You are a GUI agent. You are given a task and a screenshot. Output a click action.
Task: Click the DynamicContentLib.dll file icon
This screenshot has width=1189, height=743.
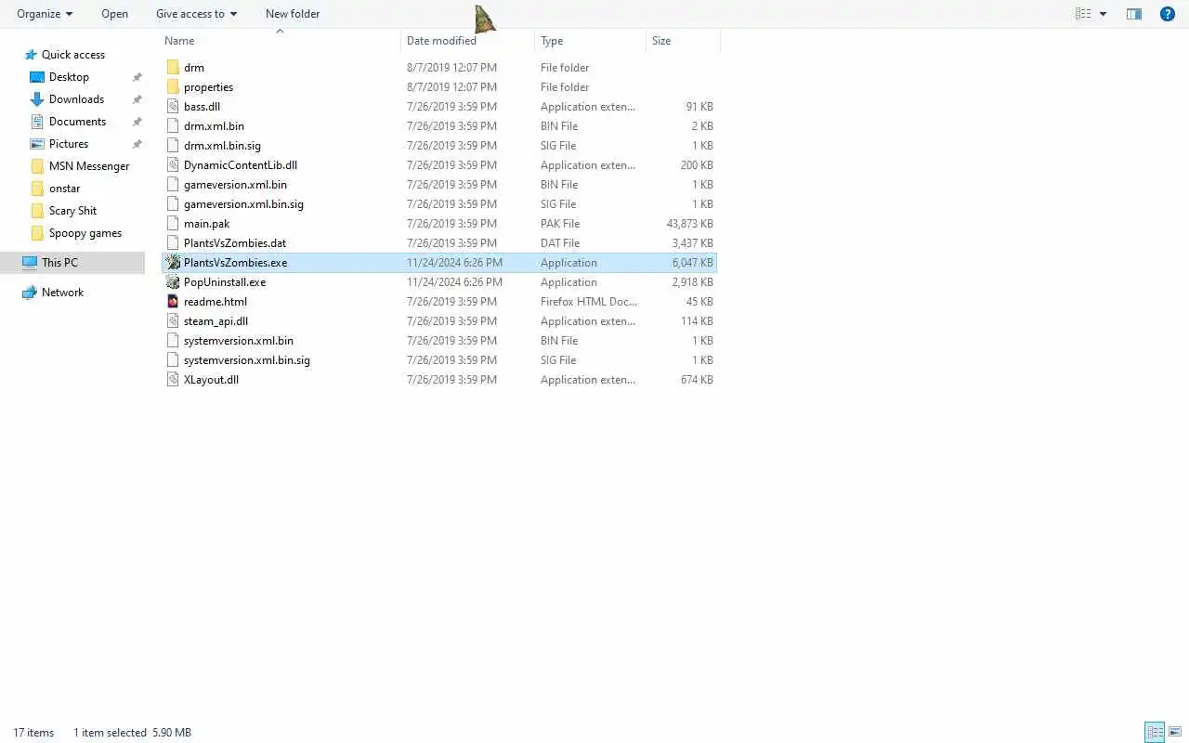point(173,165)
